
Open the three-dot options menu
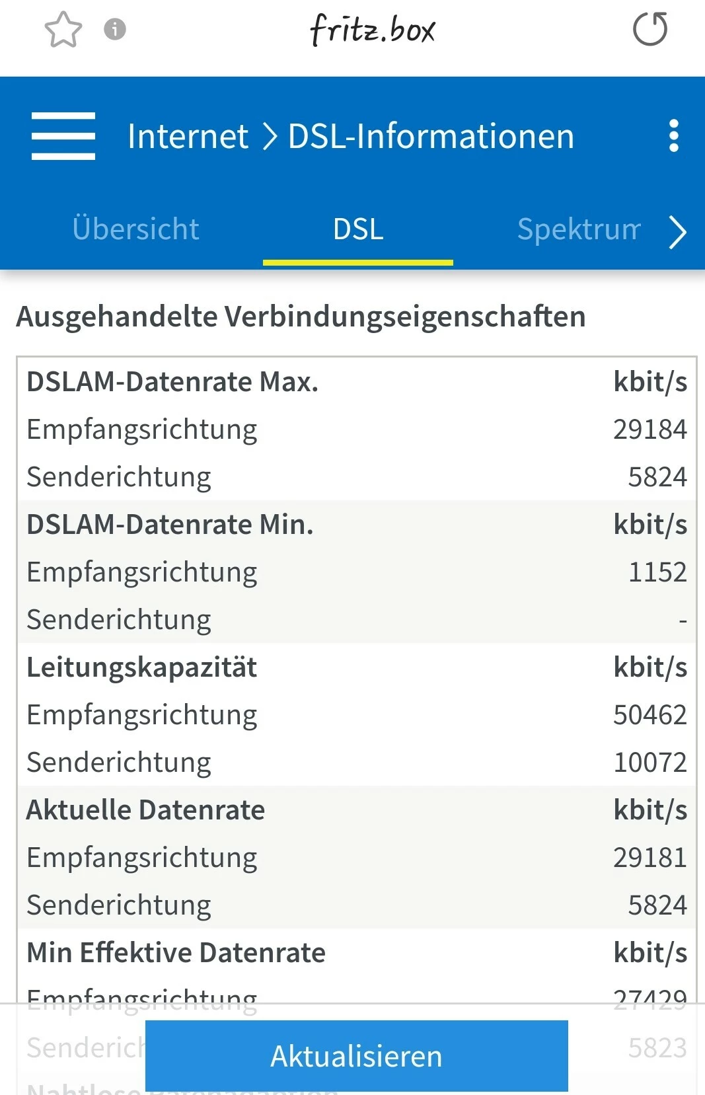[673, 136]
